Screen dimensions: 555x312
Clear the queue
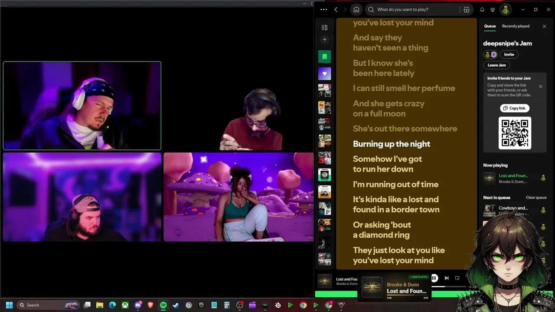[x=536, y=198]
